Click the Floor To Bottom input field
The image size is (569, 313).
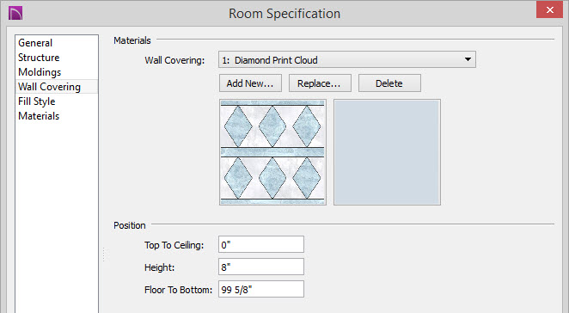[x=261, y=290]
